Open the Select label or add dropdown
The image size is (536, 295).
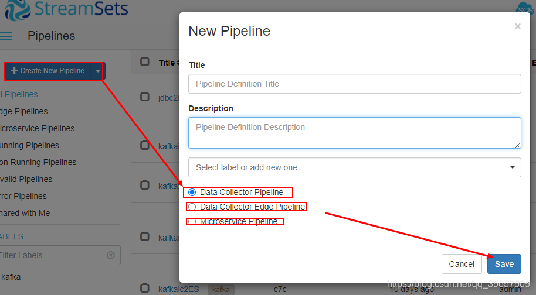(x=354, y=167)
